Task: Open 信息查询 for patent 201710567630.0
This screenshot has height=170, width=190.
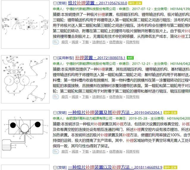Action: click(116, 42)
